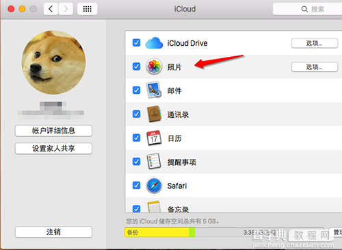Image resolution: width=342 pixels, height=250 pixels.
Task: Go forward with the right arrow
Action: tap(66, 9)
